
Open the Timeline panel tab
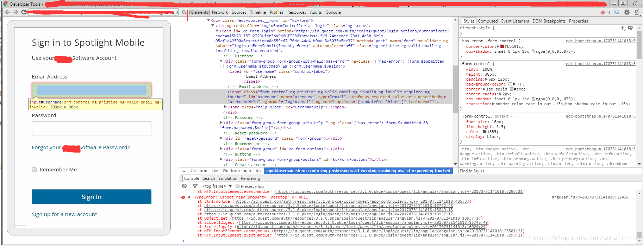[x=258, y=12]
